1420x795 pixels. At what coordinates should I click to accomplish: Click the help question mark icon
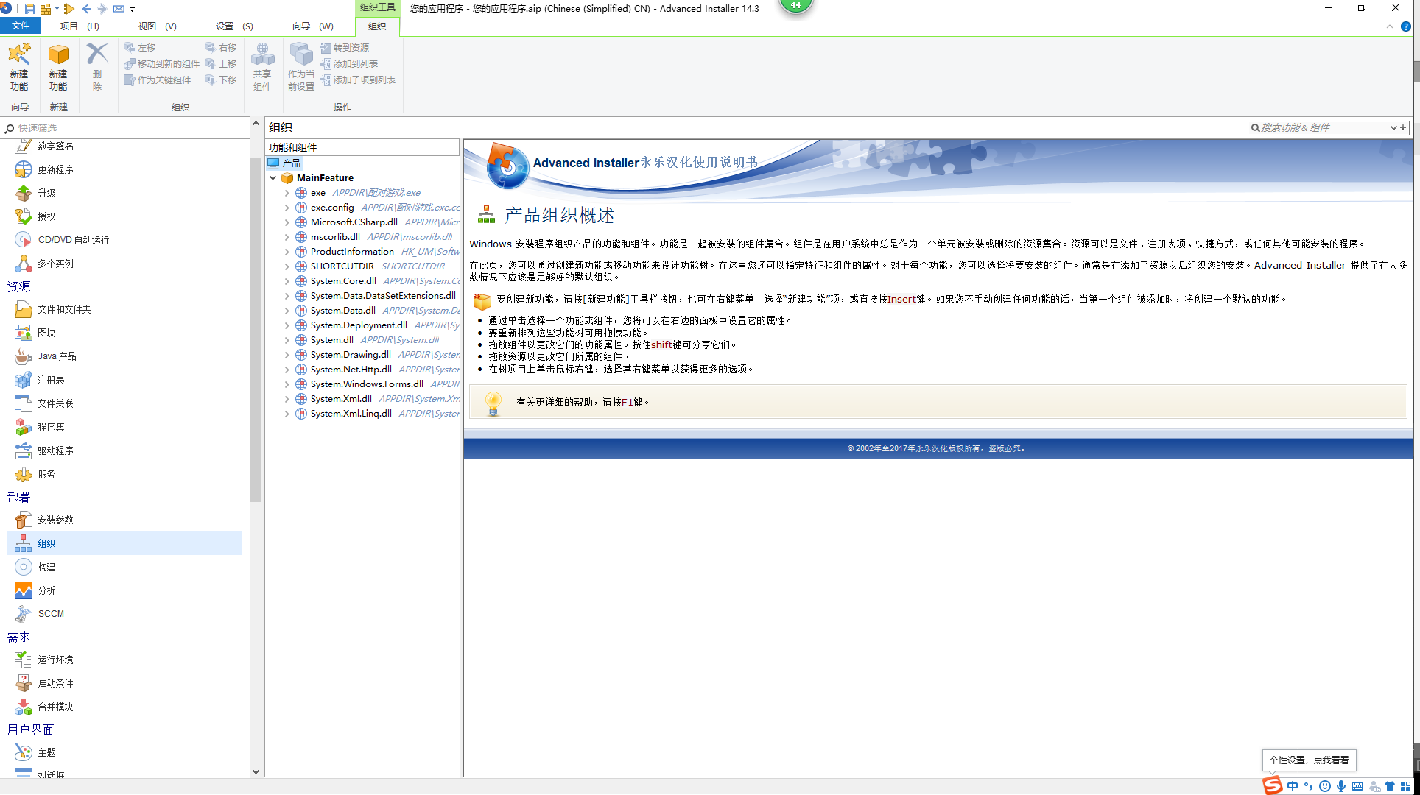click(x=1405, y=26)
